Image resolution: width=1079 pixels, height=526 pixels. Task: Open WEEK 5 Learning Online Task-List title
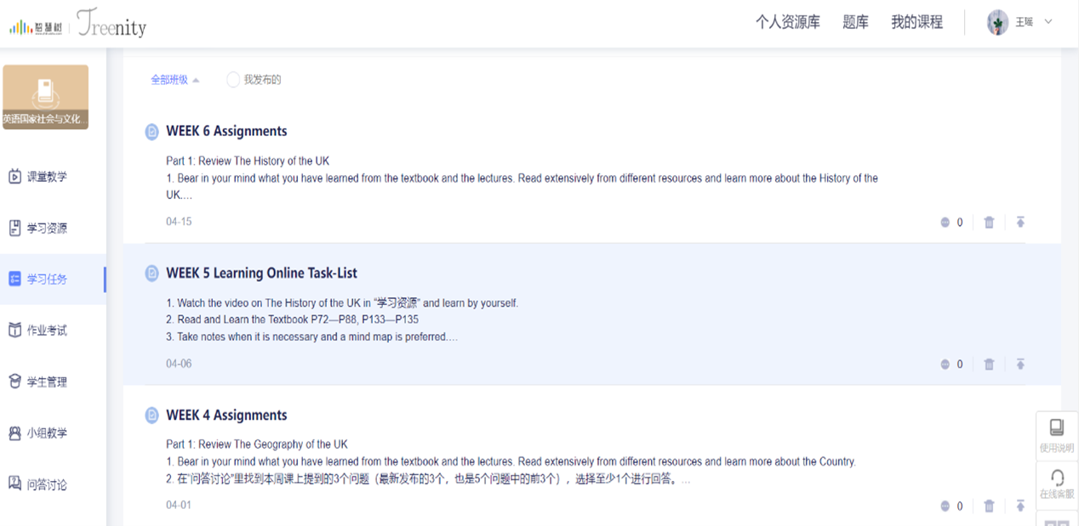(261, 274)
